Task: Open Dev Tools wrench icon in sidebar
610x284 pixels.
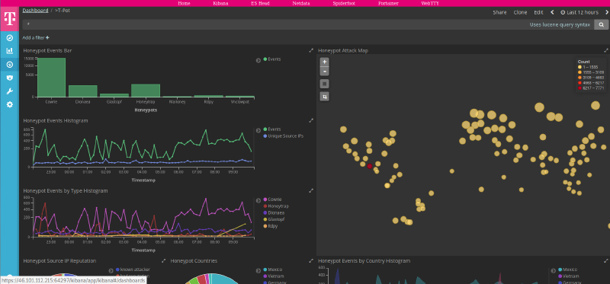Action: (x=10, y=91)
